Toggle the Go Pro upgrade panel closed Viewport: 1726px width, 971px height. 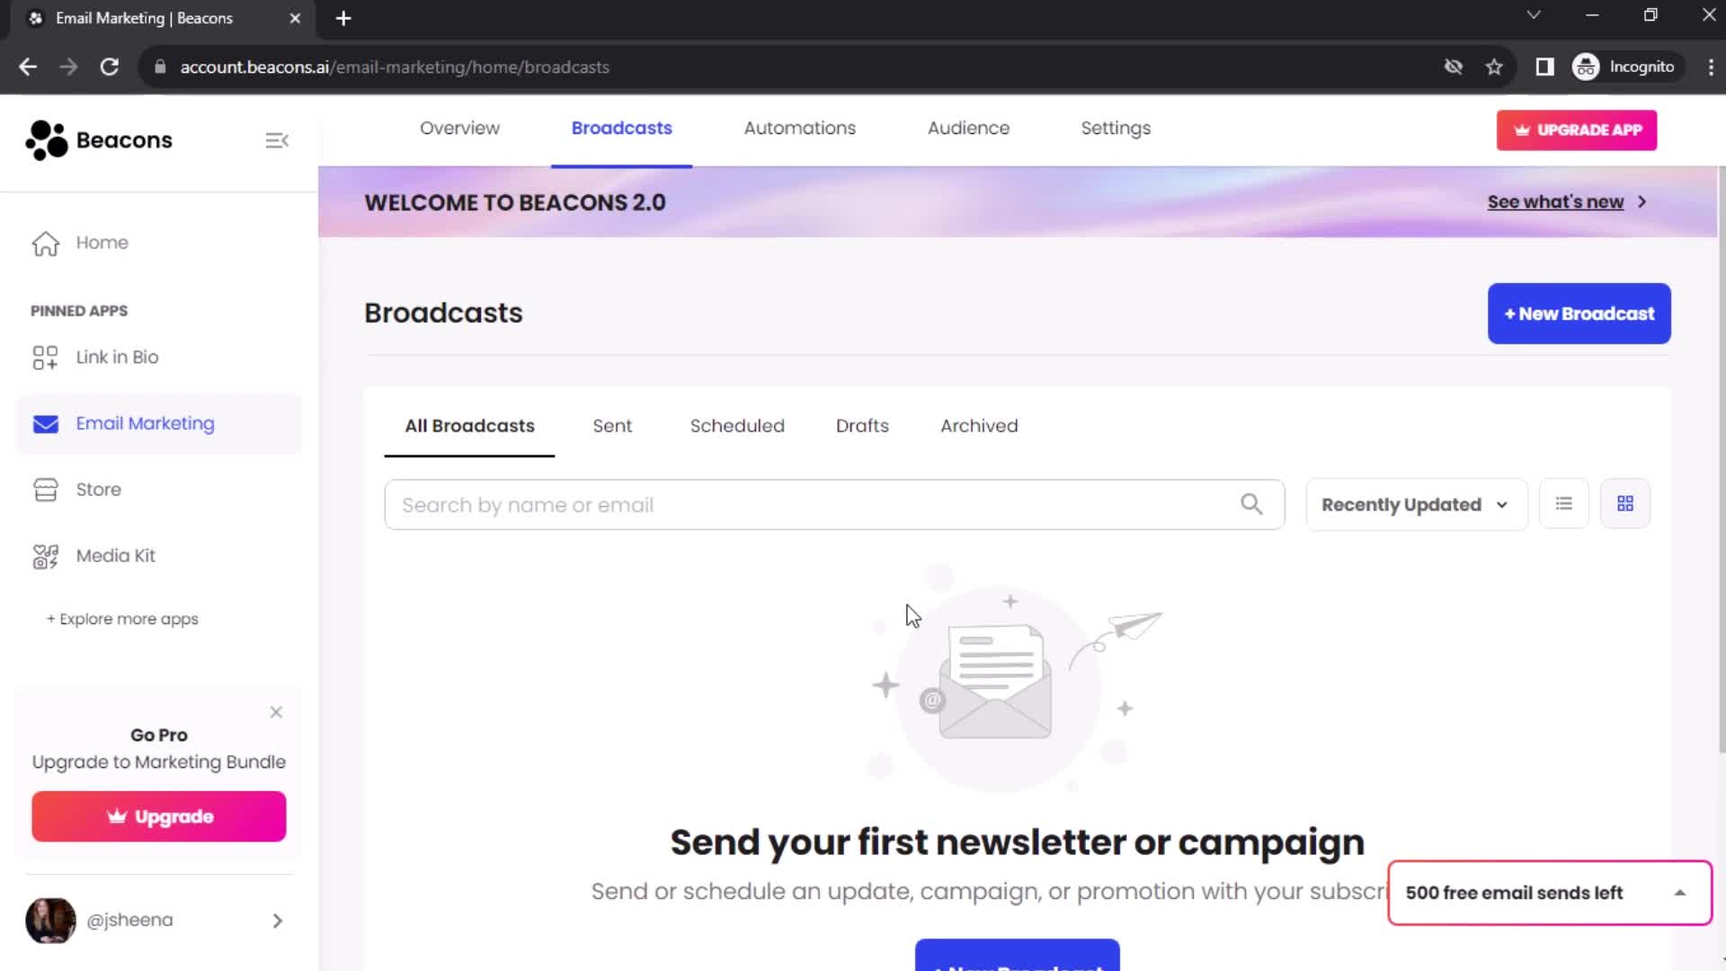coord(275,711)
